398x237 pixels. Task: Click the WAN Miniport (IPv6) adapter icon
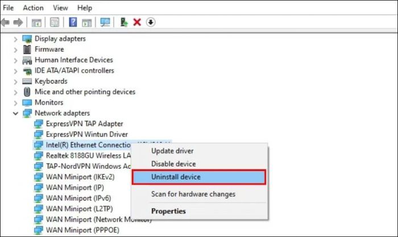[38, 198]
